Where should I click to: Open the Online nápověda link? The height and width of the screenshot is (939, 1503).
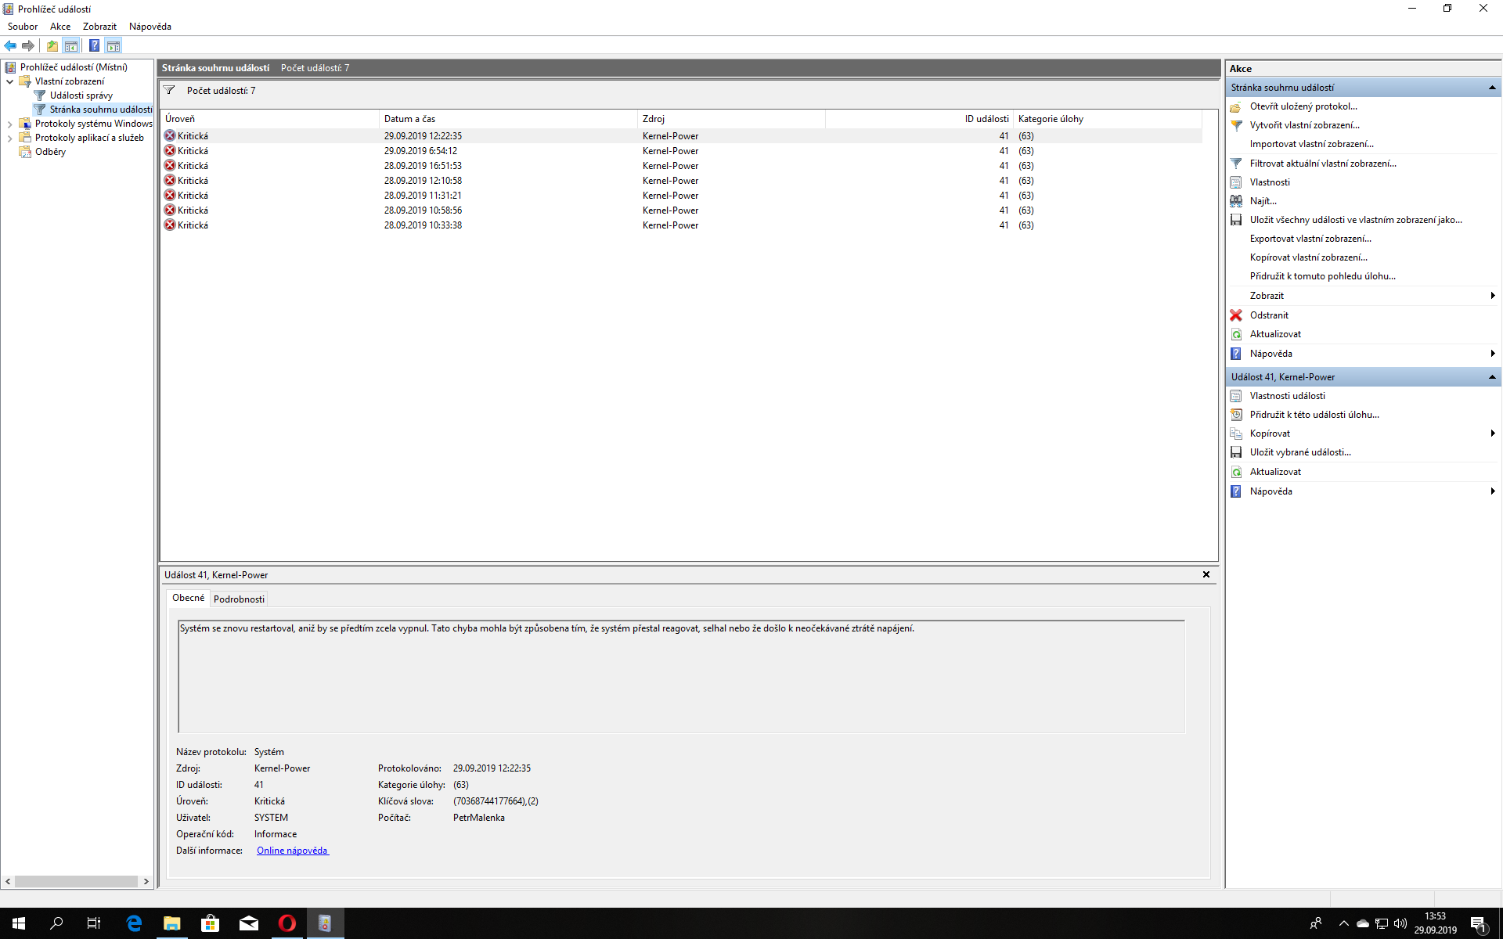[292, 851]
